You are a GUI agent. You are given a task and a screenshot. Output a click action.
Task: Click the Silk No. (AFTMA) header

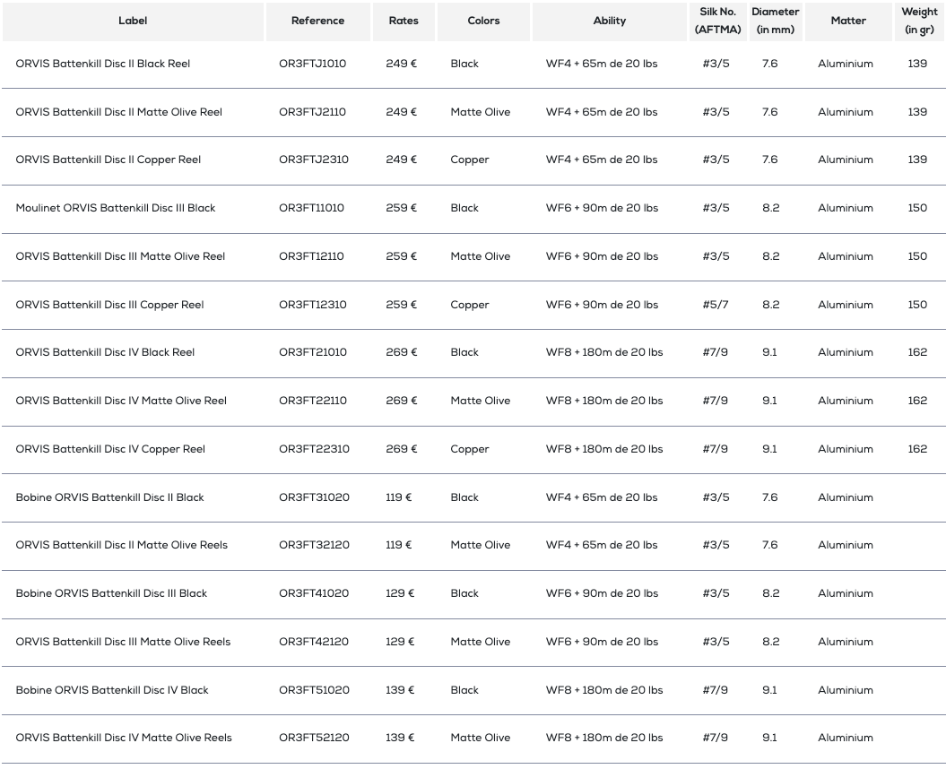pos(718,22)
